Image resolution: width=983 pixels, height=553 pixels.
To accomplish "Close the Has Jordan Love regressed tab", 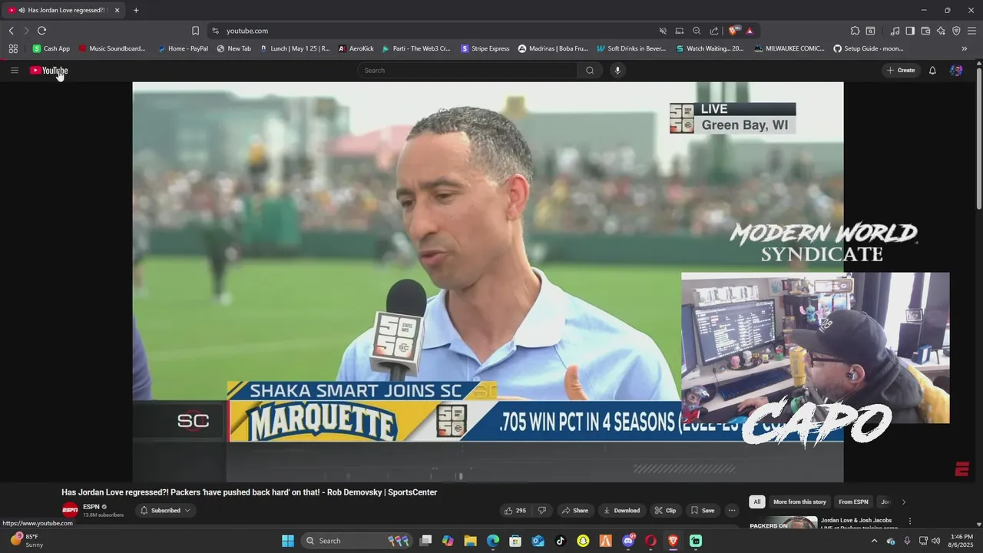I will pyautogui.click(x=117, y=10).
